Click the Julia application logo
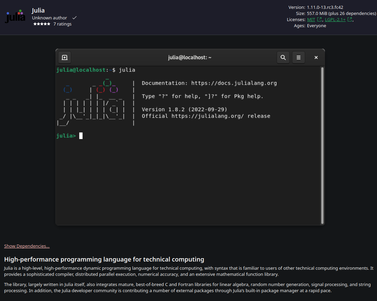 point(15,16)
